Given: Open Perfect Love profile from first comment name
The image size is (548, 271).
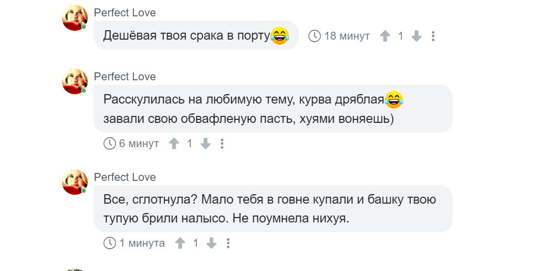Looking at the screenshot, I should [125, 12].
